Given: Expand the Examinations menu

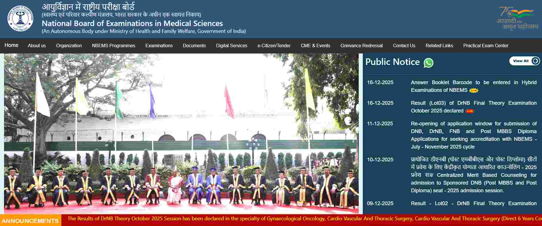Looking at the screenshot, I should (159, 45).
